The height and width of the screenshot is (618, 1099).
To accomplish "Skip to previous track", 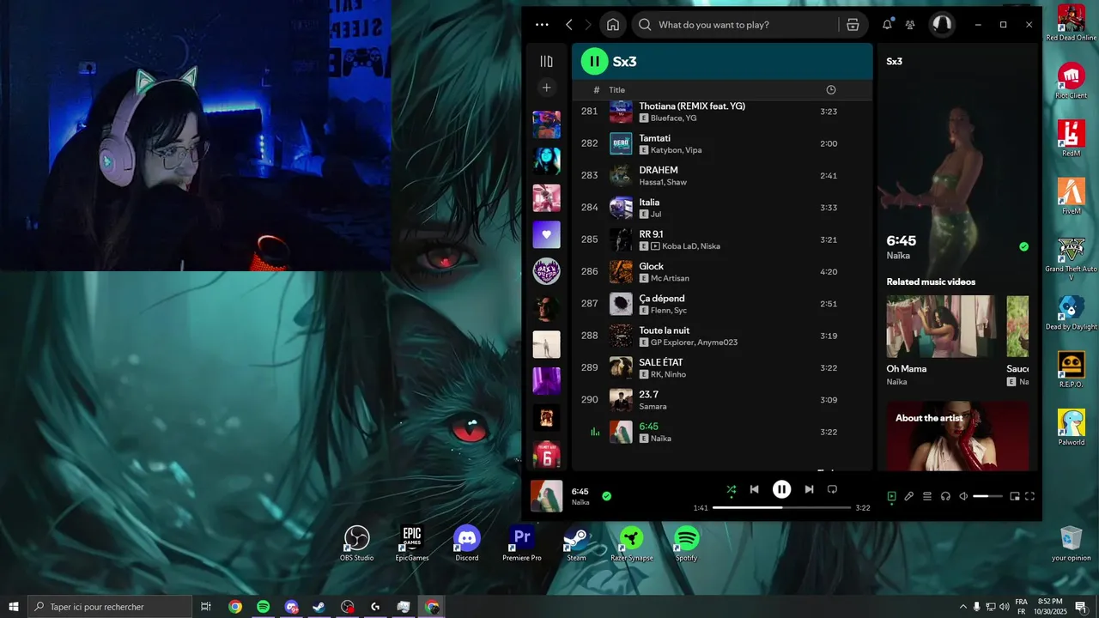I will tap(754, 489).
